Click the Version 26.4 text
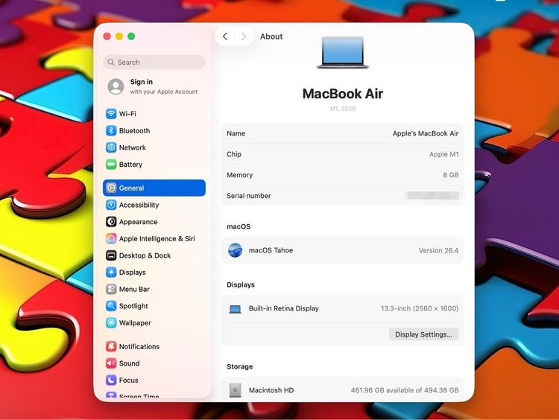This screenshot has width=559, height=420. pos(438,250)
